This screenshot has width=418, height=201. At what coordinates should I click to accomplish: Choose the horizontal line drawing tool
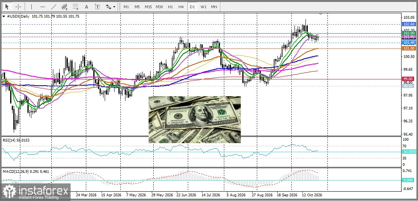[x=43, y=7]
